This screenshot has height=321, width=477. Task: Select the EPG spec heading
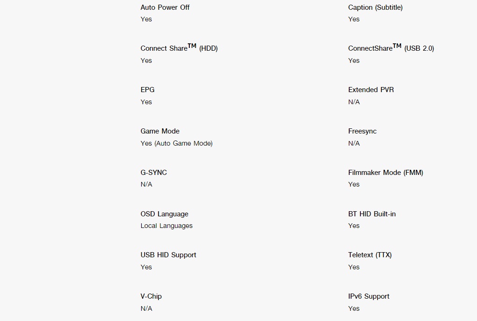tap(147, 90)
